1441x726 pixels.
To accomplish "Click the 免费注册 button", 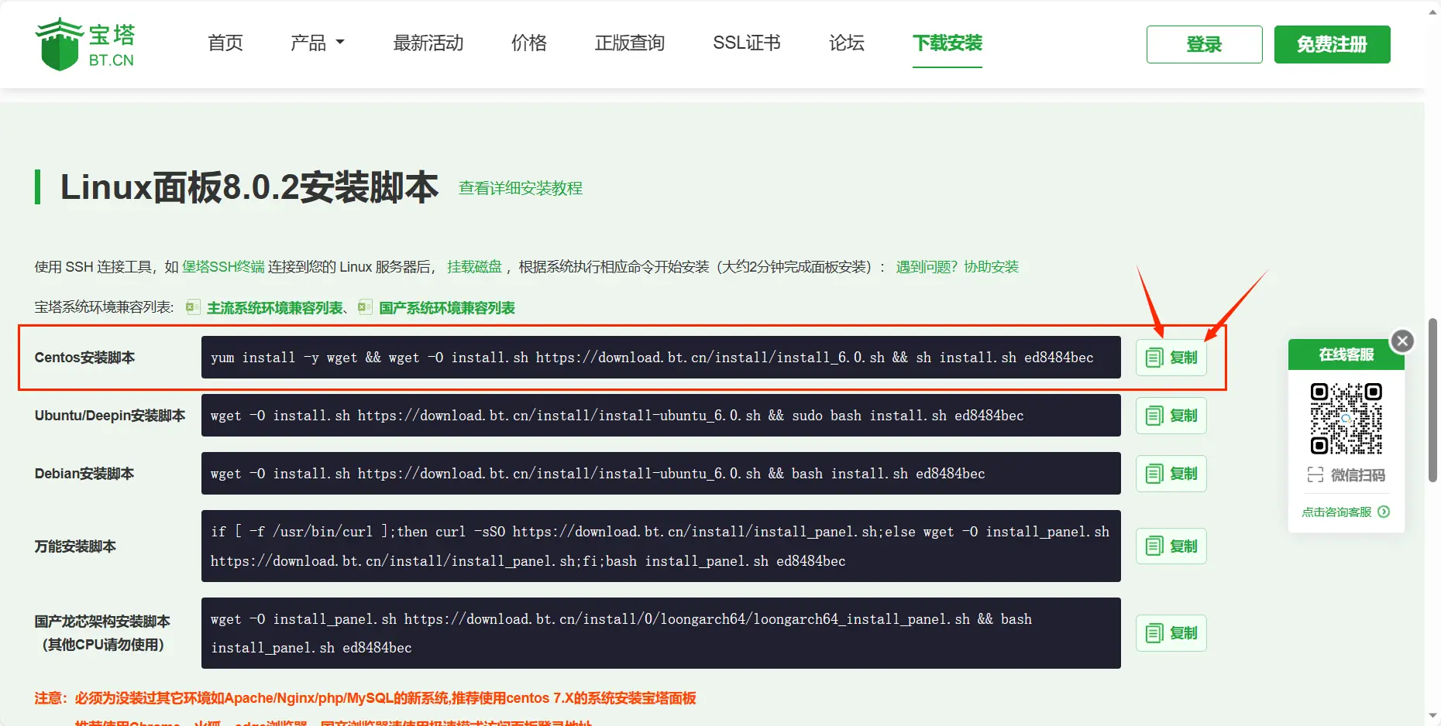I will (x=1332, y=45).
